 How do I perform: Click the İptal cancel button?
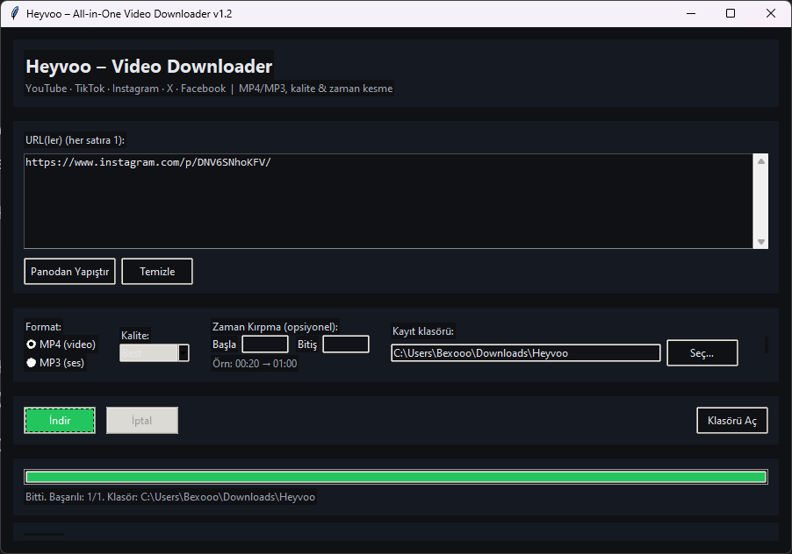click(142, 421)
